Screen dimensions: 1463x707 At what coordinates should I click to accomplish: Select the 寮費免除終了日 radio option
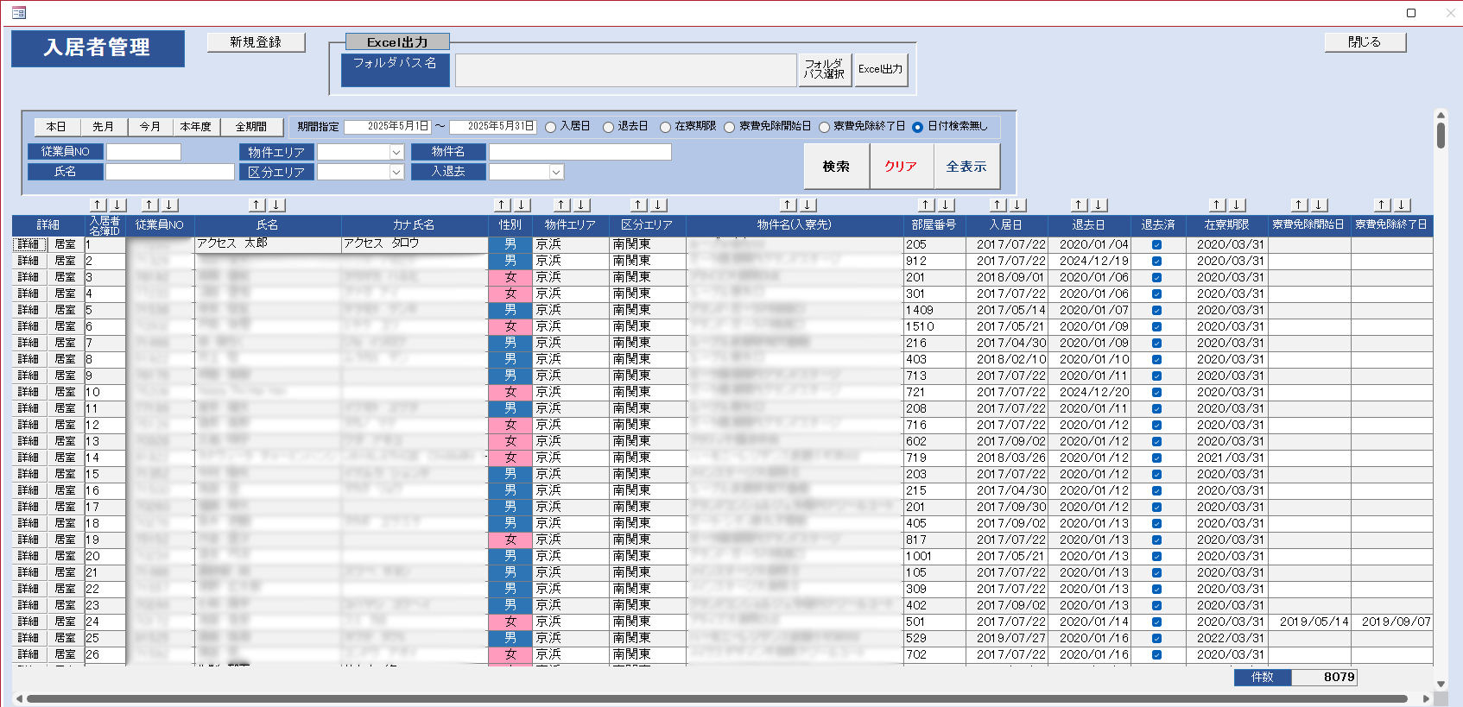(824, 127)
